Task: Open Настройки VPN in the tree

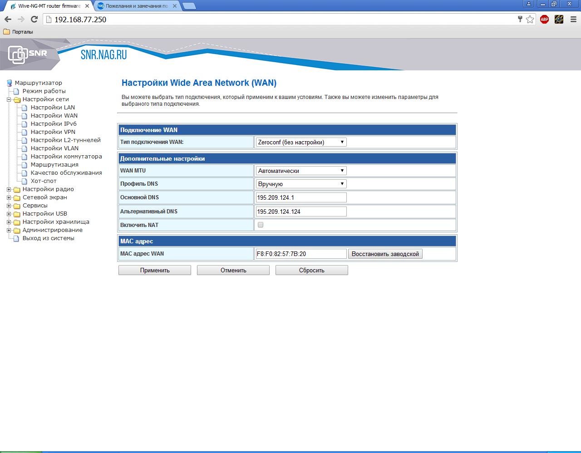Action: (53, 132)
